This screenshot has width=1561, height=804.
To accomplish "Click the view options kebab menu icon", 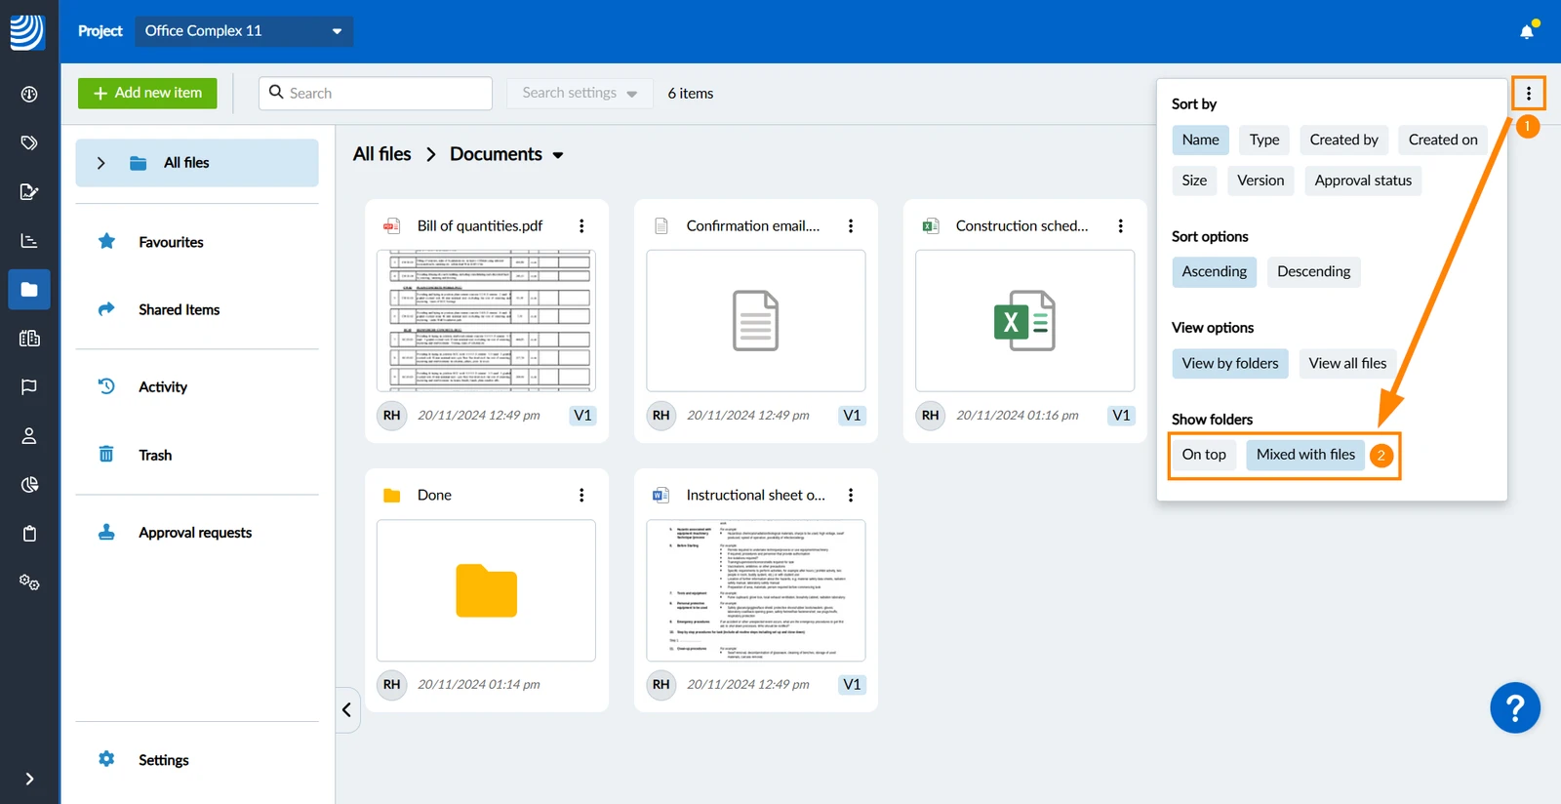I will coord(1529,94).
